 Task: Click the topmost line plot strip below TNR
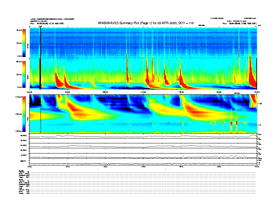click(143, 136)
